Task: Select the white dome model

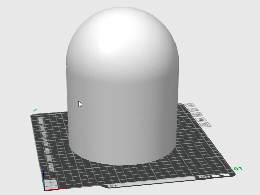Action: pyautogui.click(x=122, y=86)
